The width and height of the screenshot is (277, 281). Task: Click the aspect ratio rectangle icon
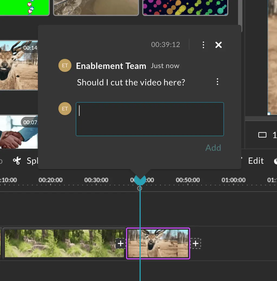coord(262,135)
